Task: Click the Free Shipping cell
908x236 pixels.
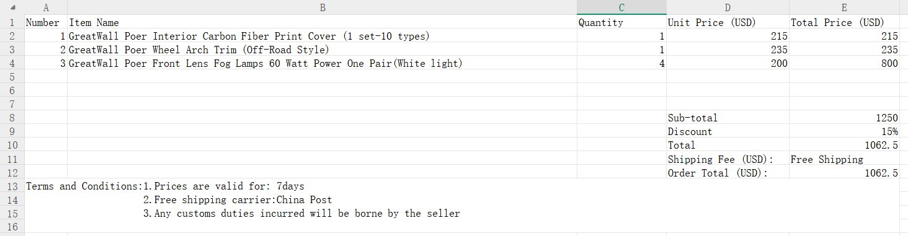Action: (x=844, y=159)
